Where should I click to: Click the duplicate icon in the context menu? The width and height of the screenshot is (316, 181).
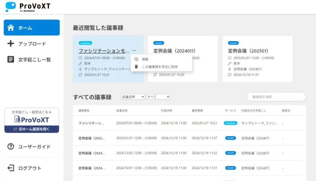tap(136, 59)
